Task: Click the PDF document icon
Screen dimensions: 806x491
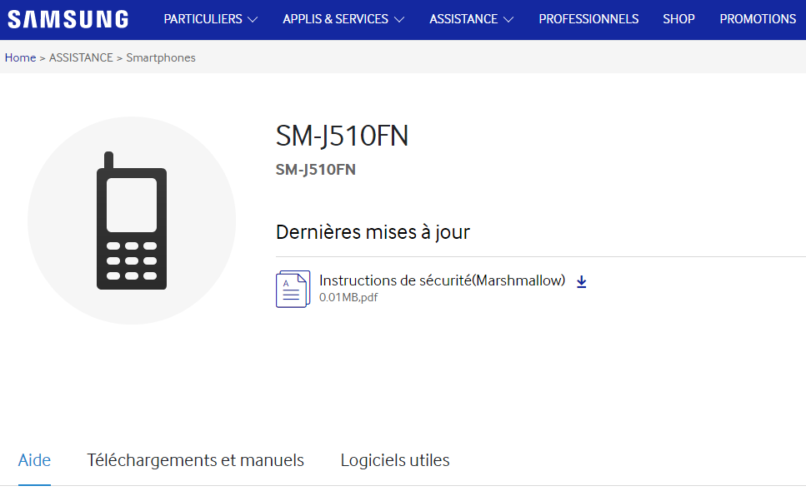Action: tap(292, 289)
